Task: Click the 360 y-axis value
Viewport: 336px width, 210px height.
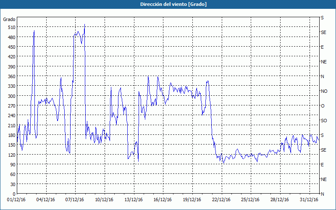Action: (x=11, y=76)
